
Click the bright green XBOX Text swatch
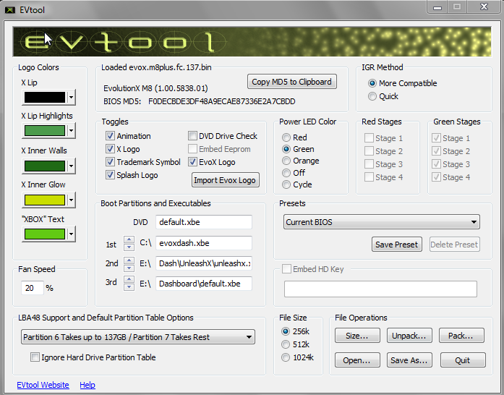[45, 234]
